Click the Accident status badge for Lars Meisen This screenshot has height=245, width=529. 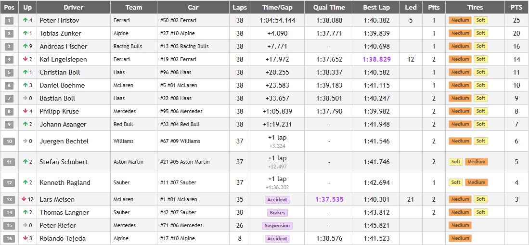pos(277,199)
